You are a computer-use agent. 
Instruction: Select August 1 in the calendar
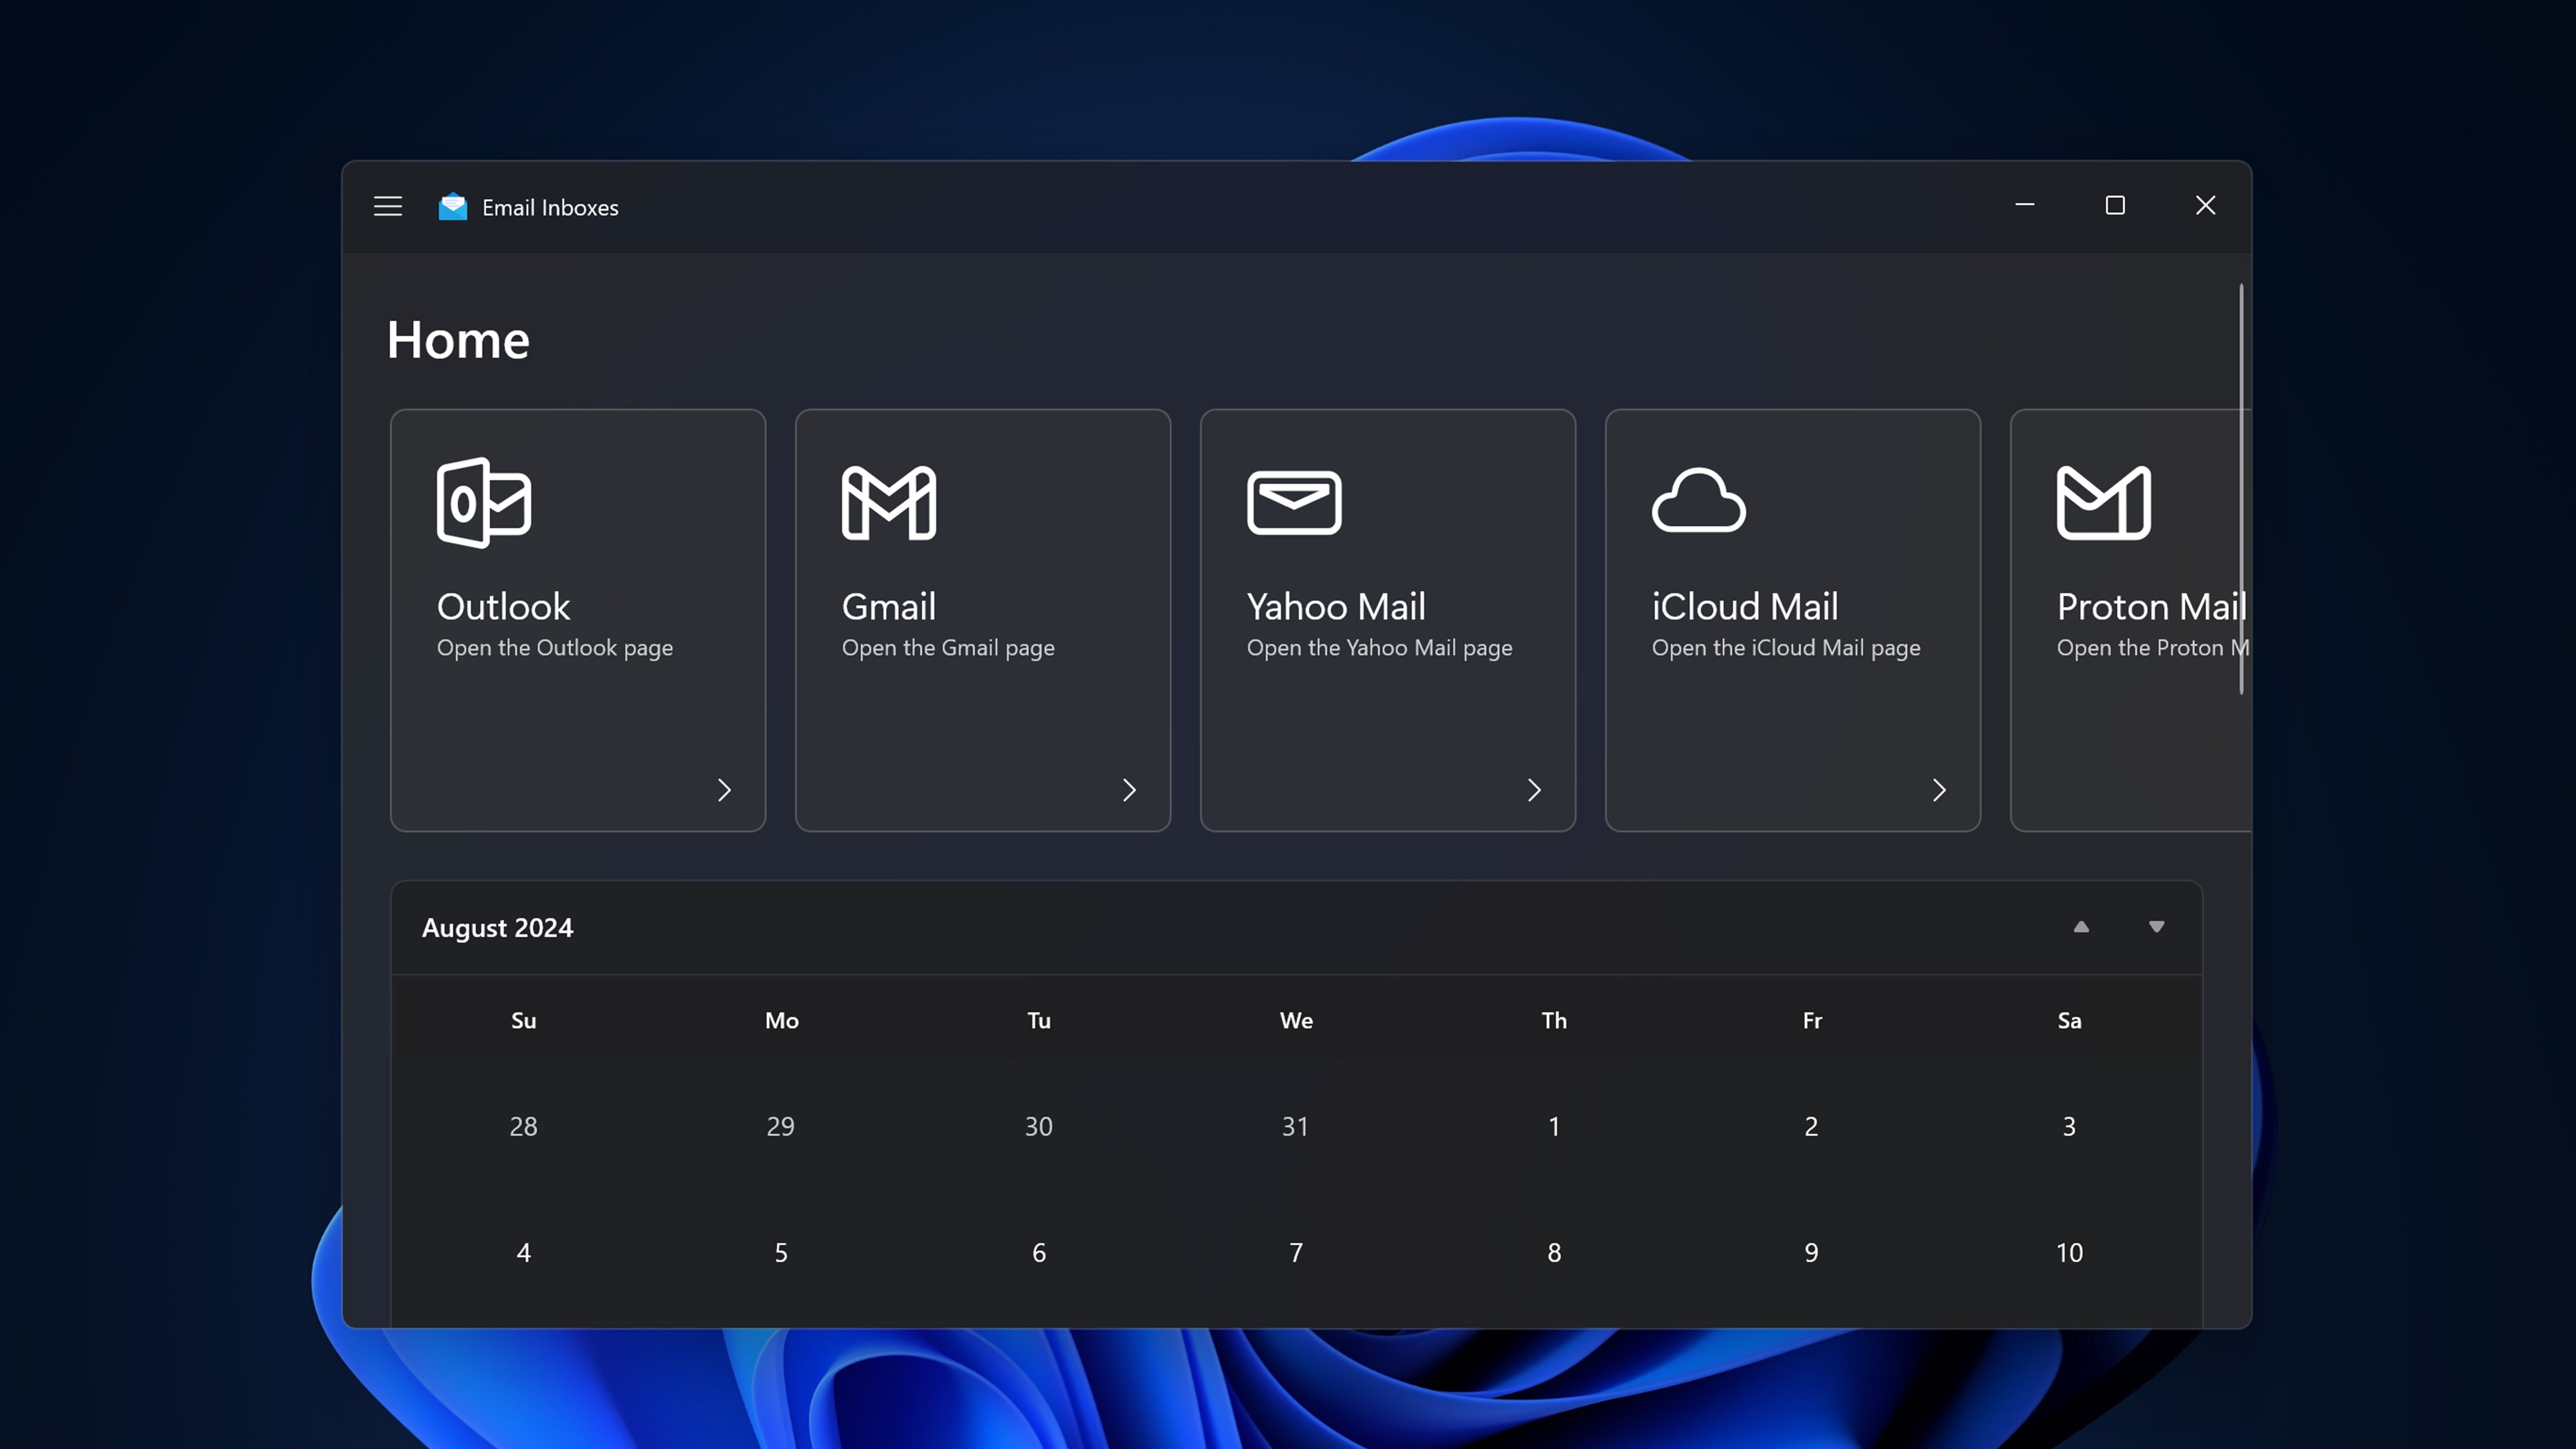[x=1554, y=1126]
